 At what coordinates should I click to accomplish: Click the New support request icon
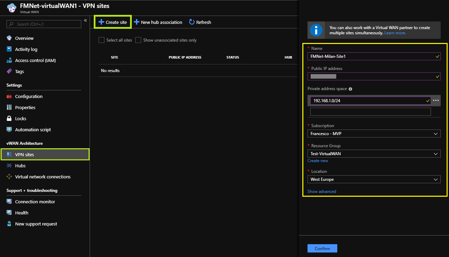9,224
